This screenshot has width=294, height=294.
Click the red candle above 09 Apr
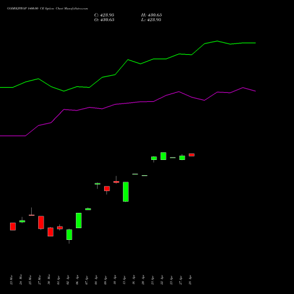(107, 189)
